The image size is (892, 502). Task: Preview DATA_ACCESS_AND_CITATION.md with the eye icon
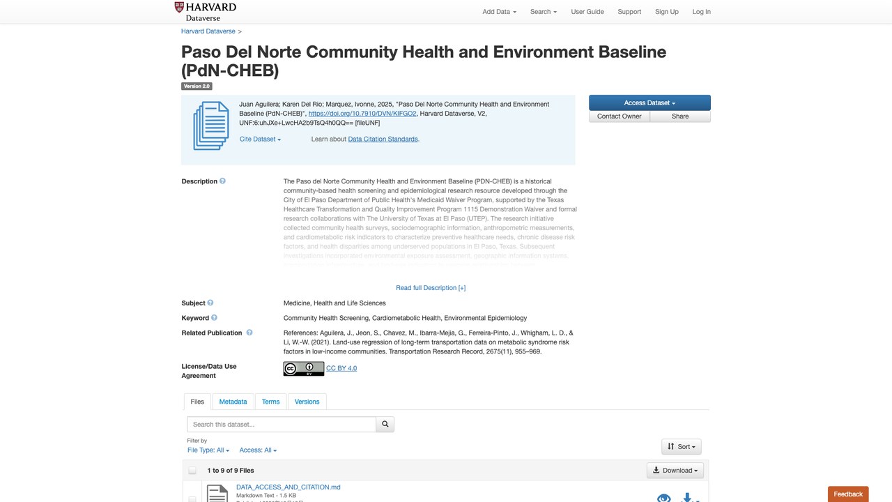point(664,498)
